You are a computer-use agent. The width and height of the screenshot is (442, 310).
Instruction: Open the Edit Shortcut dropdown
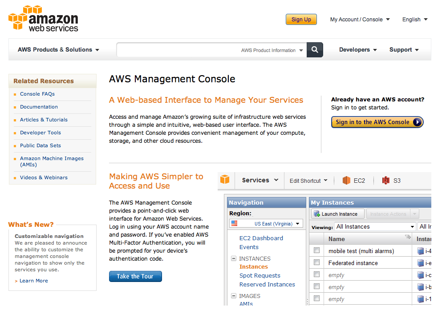[x=308, y=181]
